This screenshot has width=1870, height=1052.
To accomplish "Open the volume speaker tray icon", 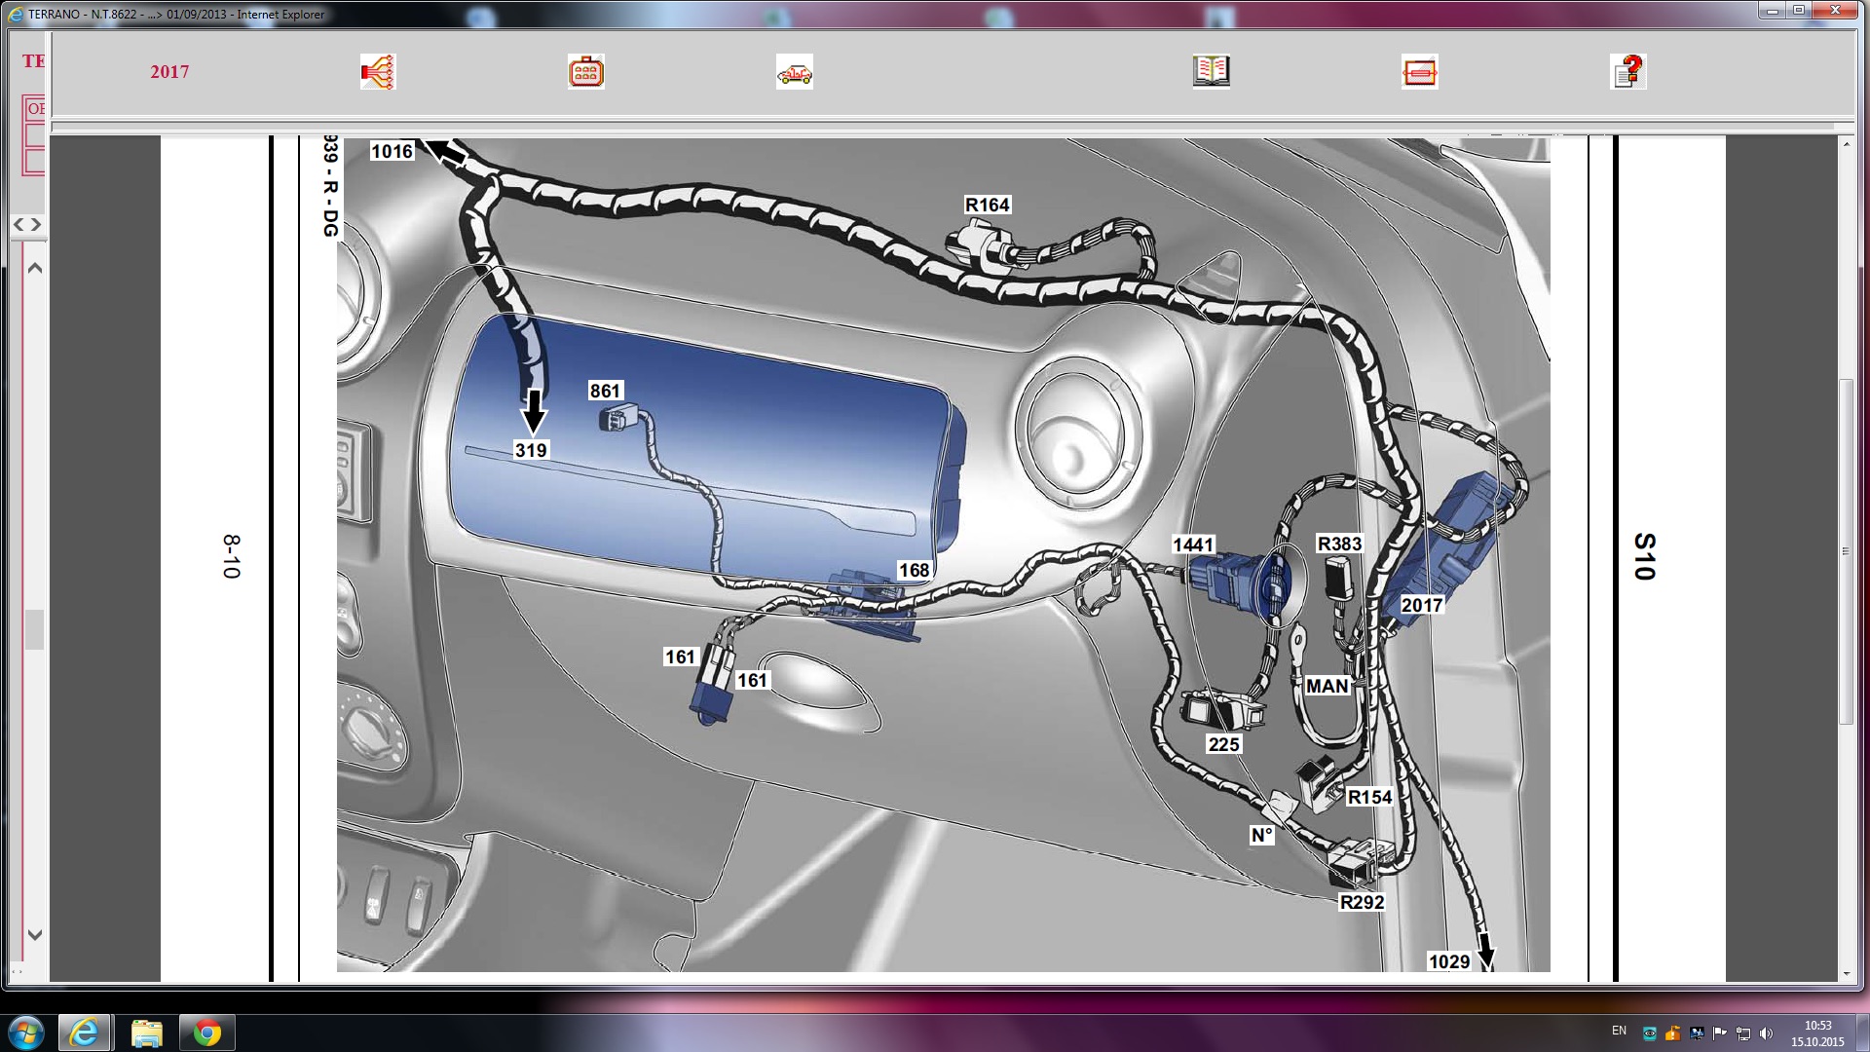I will click(x=1767, y=1033).
